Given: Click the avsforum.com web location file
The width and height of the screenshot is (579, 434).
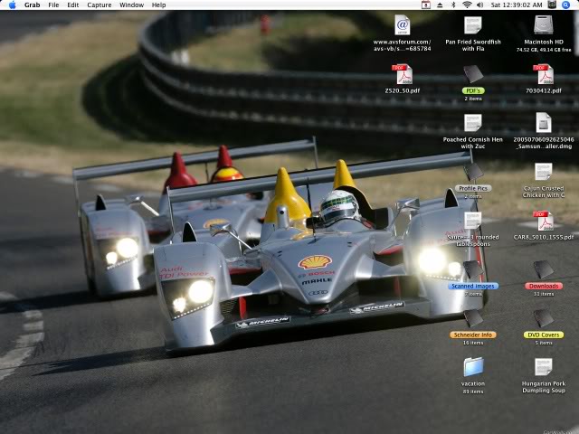Looking at the screenshot, I should pos(403,25).
